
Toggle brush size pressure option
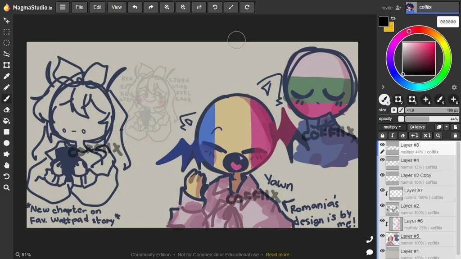click(x=401, y=110)
